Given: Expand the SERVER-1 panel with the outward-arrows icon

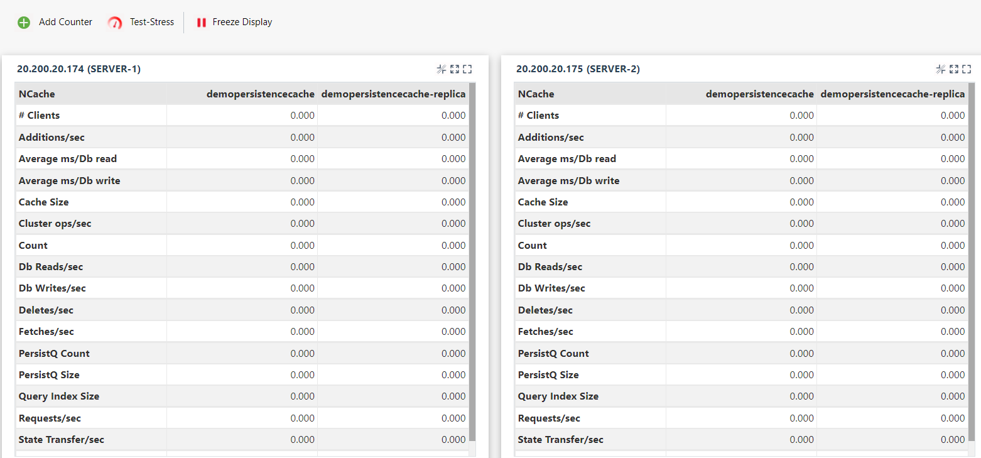Looking at the screenshot, I should click(455, 69).
